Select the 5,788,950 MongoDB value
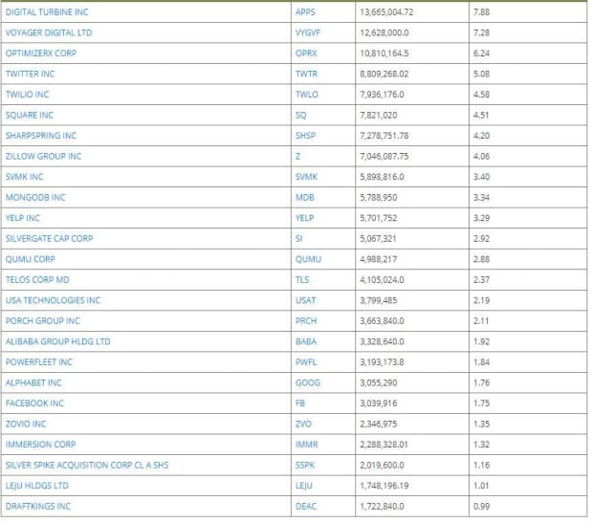This screenshot has width=593, height=523. tap(379, 197)
